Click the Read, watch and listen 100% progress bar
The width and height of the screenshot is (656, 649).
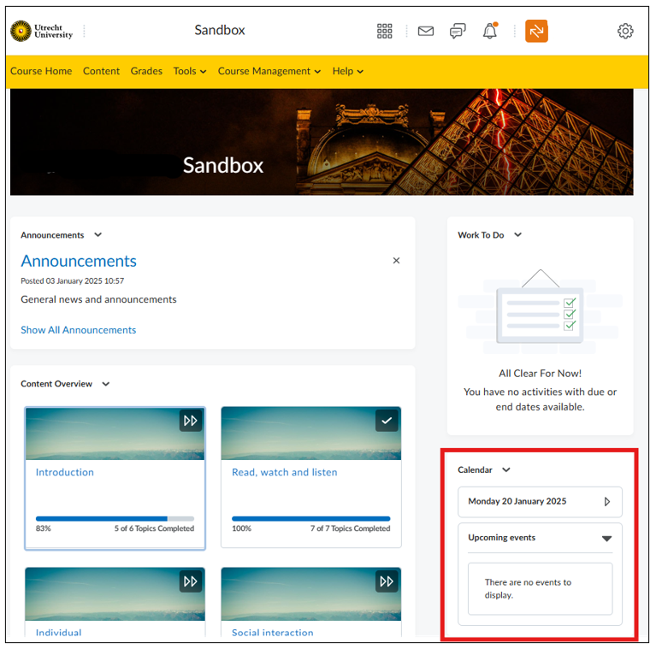[x=310, y=518]
